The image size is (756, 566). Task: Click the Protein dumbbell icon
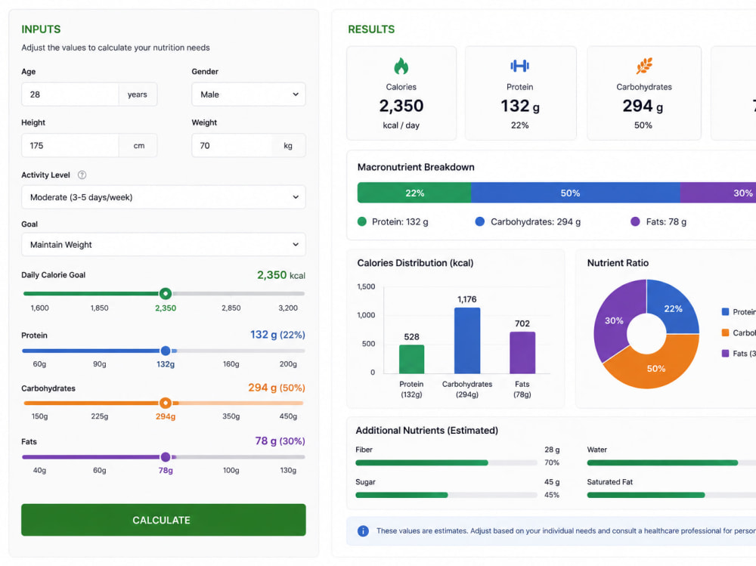coord(519,66)
